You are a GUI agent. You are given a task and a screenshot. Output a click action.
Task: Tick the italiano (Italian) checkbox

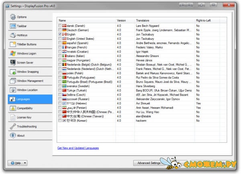point(60,55)
